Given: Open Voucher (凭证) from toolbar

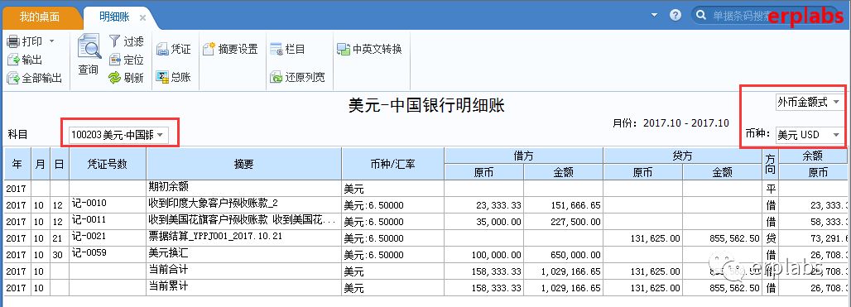Looking at the screenshot, I should pos(174,50).
